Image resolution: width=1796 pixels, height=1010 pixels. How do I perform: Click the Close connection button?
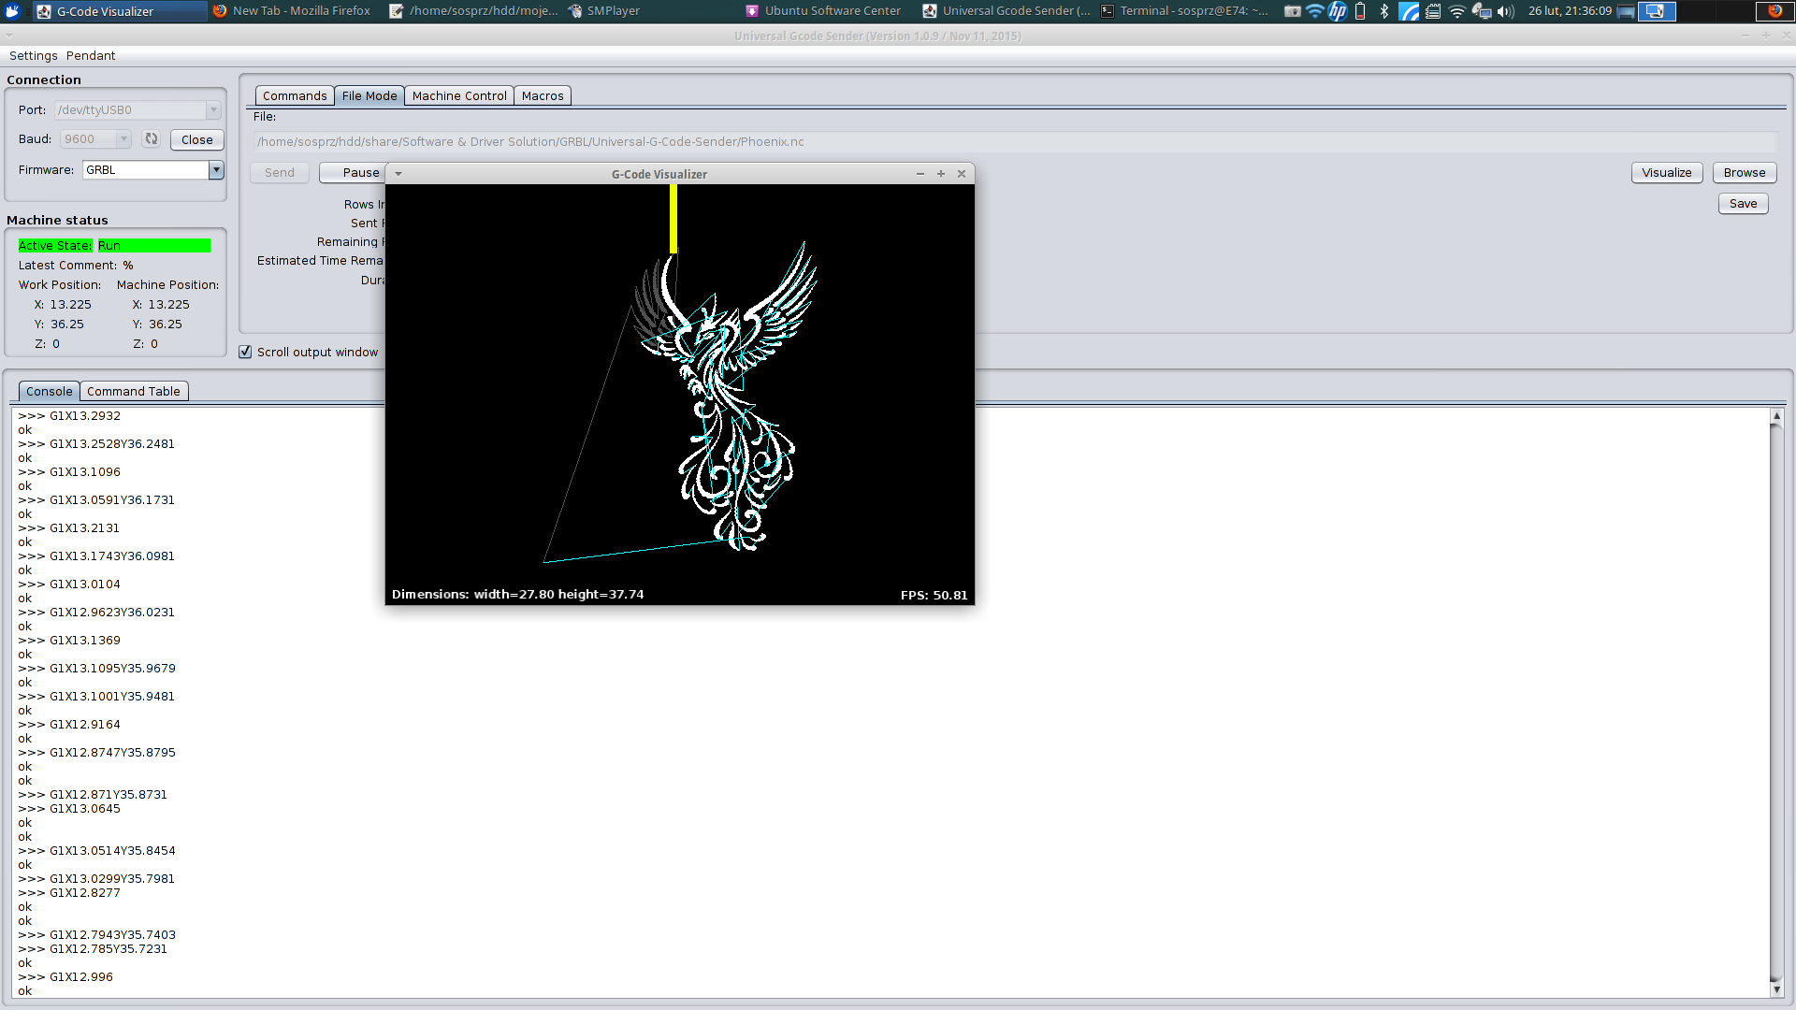[196, 139]
